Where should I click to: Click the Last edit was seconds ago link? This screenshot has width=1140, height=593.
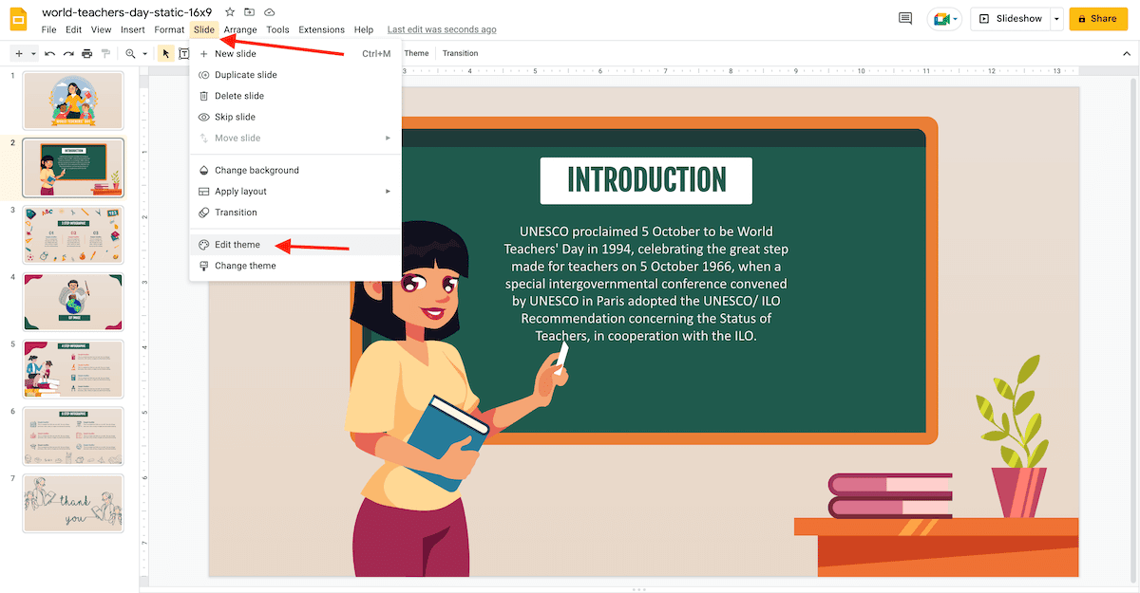442,29
